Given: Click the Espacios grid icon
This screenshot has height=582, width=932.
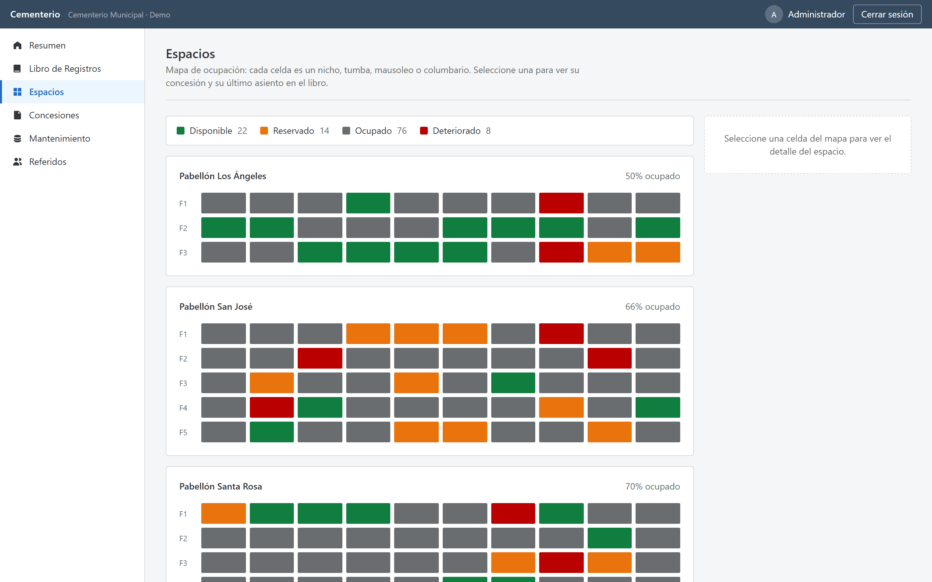Looking at the screenshot, I should click(x=17, y=92).
